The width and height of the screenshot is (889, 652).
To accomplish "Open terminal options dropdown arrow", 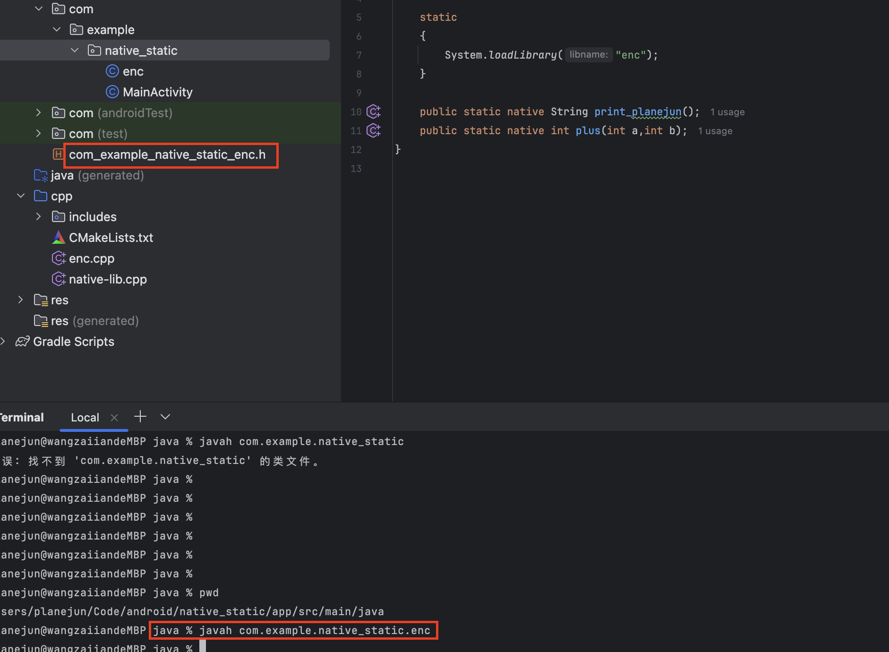I will pos(165,417).
